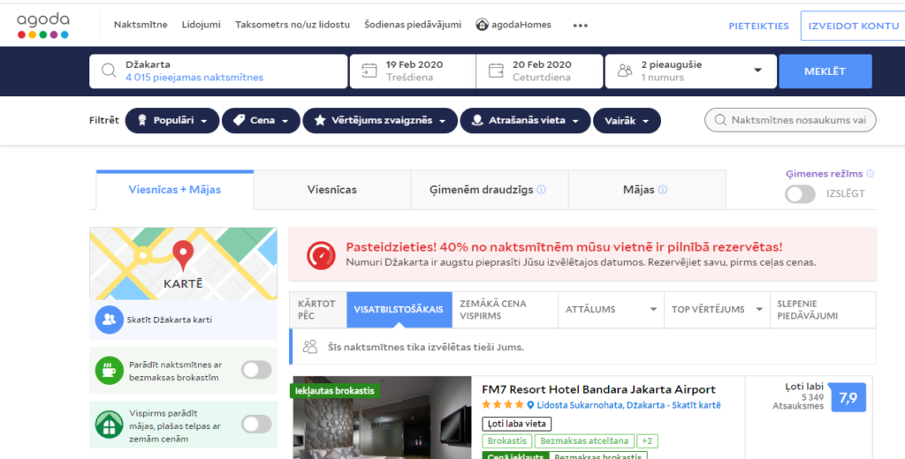The image size is (905, 459).
Task: Click the 20 Feb 2020 check-out date field
Action: [x=540, y=71]
